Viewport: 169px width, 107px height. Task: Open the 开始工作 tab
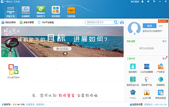(x=11, y=12)
